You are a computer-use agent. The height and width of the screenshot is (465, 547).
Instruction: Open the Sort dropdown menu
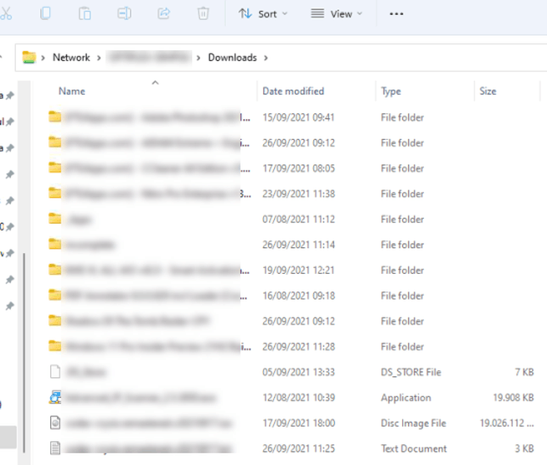point(263,14)
